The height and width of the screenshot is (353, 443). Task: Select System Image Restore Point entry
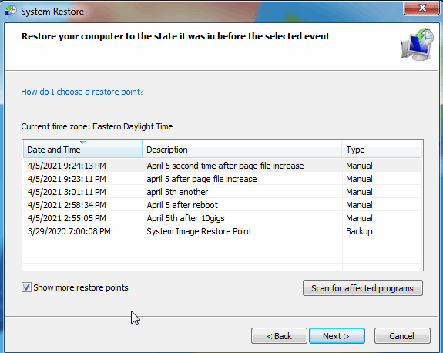(x=223, y=231)
